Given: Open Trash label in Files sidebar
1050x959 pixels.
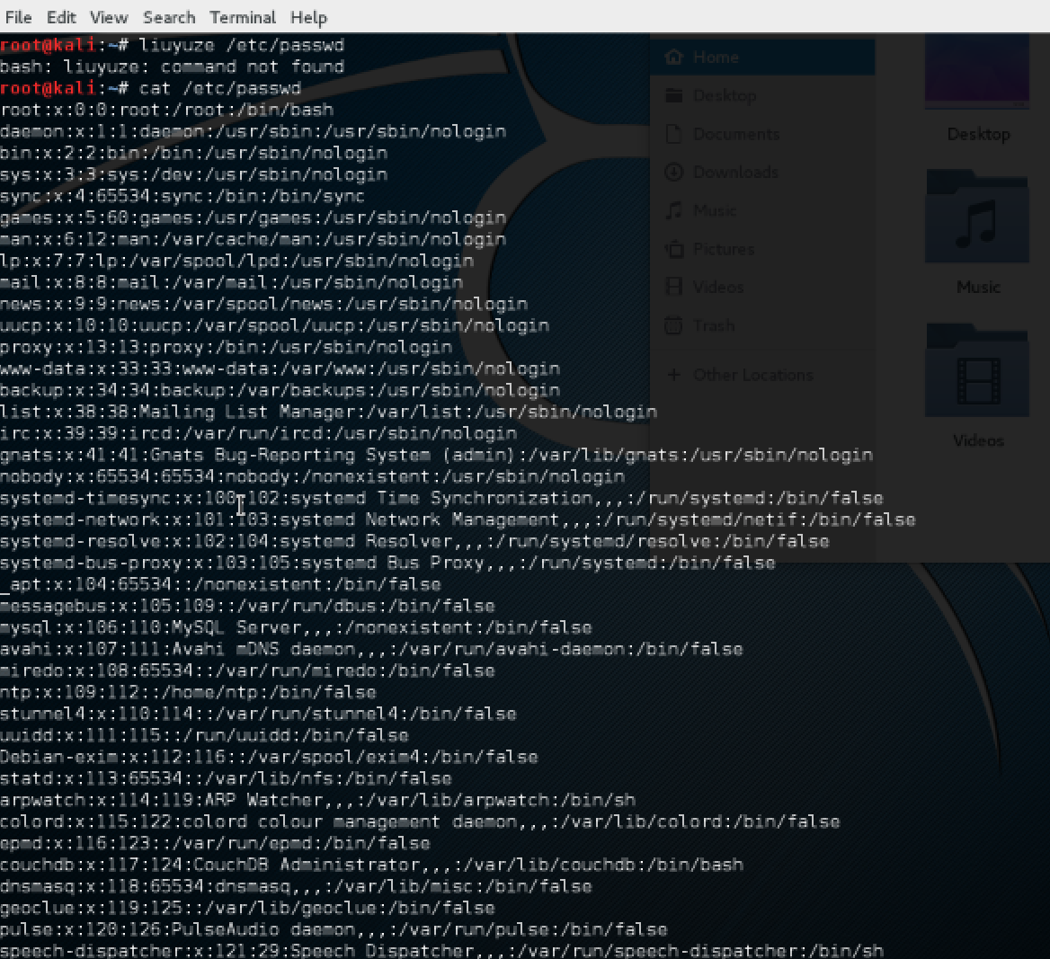Looking at the screenshot, I should pyautogui.click(x=714, y=325).
